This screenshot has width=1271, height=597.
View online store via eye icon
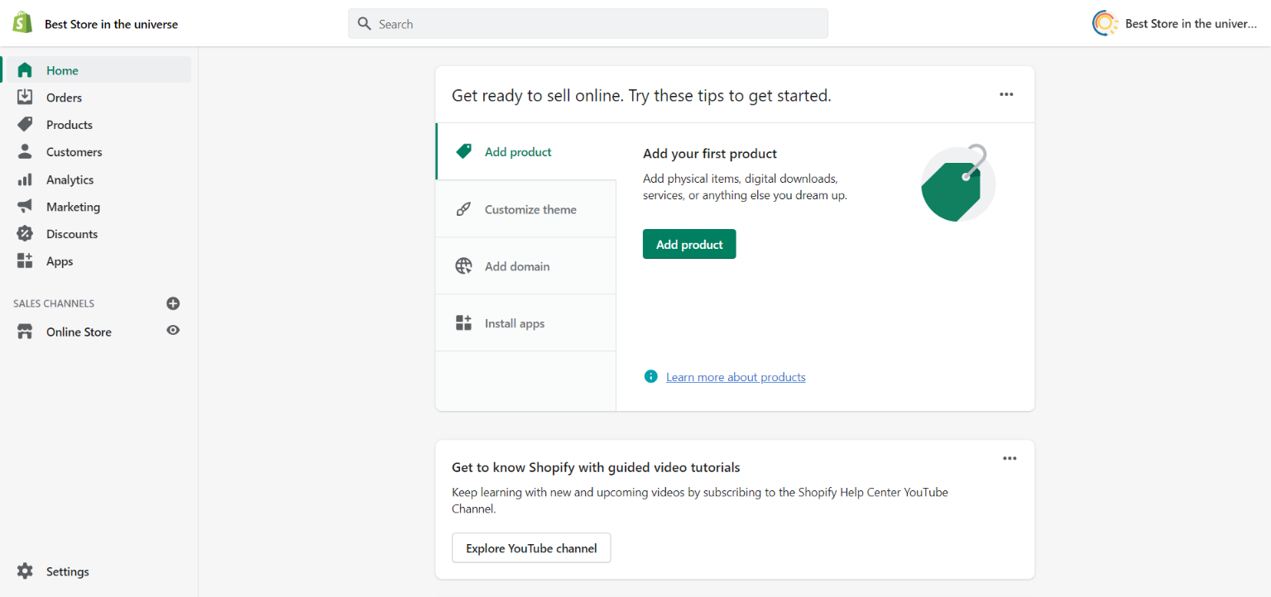tap(173, 331)
